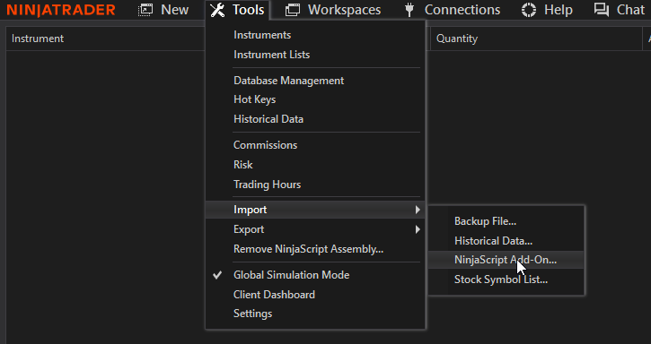Expand the Import submenu arrow
Image resolution: width=651 pixels, height=344 pixels.
[x=418, y=210]
